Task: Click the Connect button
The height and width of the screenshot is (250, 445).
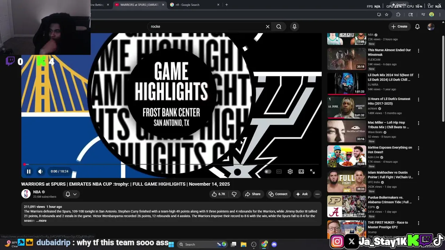Action: [x=278, y=194]
